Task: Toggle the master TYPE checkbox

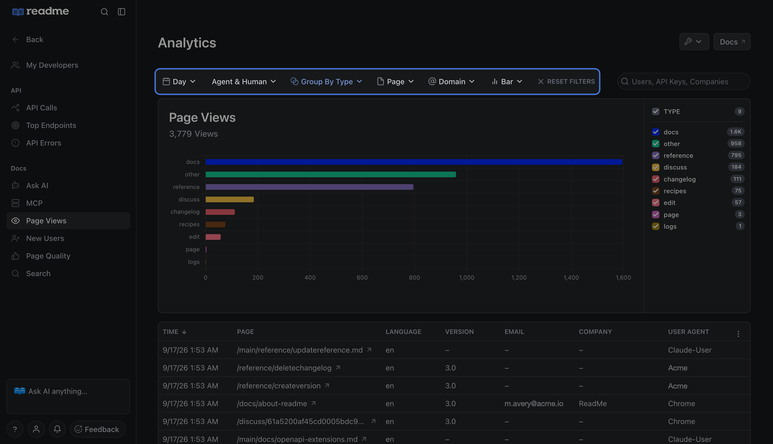Action: [655, 111]
